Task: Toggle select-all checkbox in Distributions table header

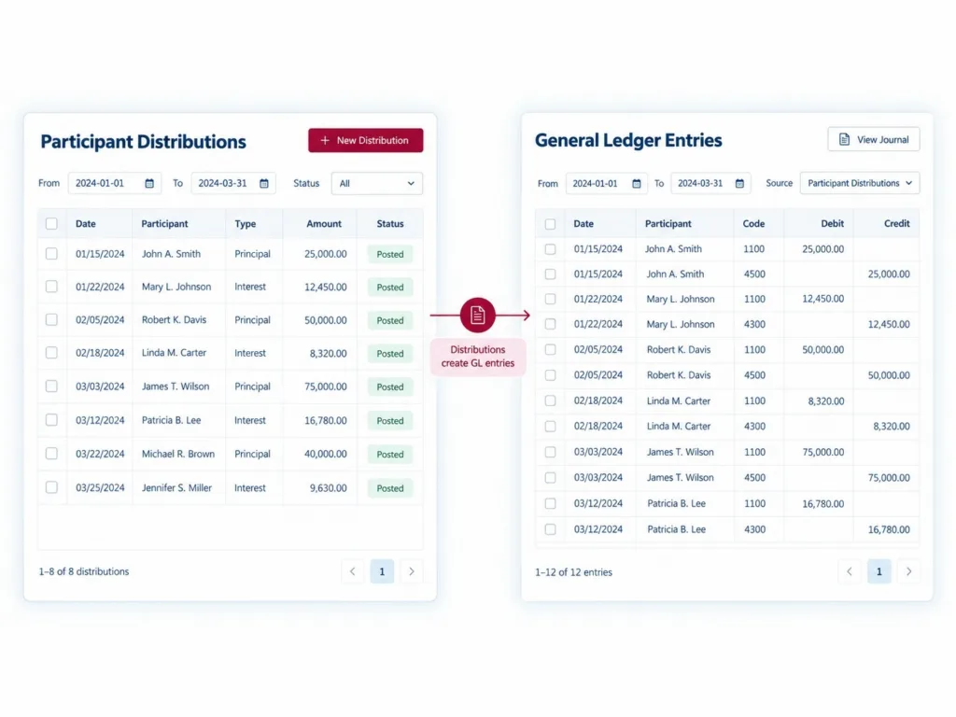Action: (52, 224)
